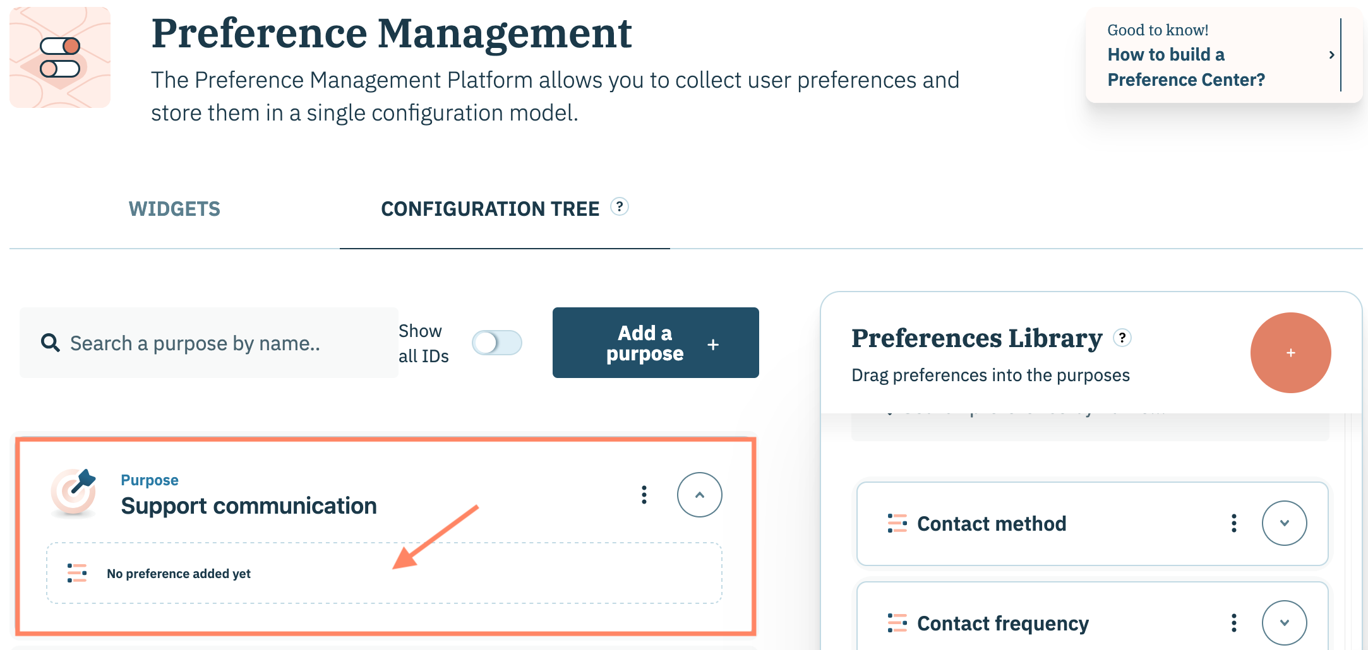The height and width of the screenshot is (650, 1368).
Task: Click the Support communication target icon
Action: pos(74,493)
